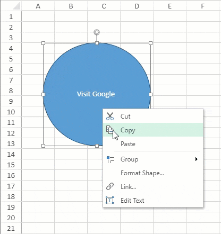Select column A header
This screenshot has height=234, width=221.
38,6
